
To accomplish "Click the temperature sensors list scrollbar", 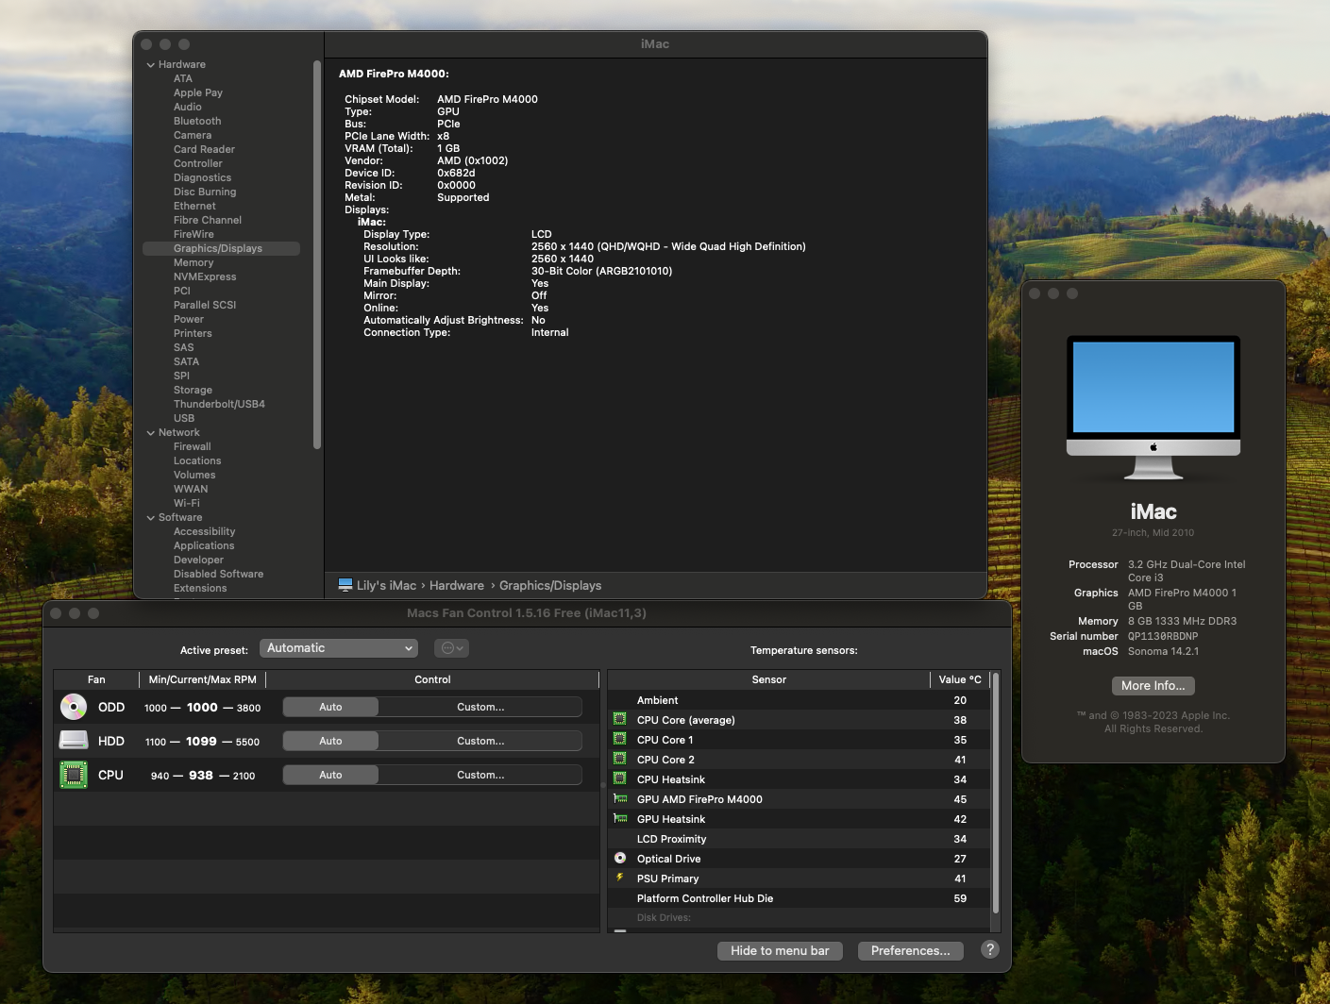I will [995, 793].
